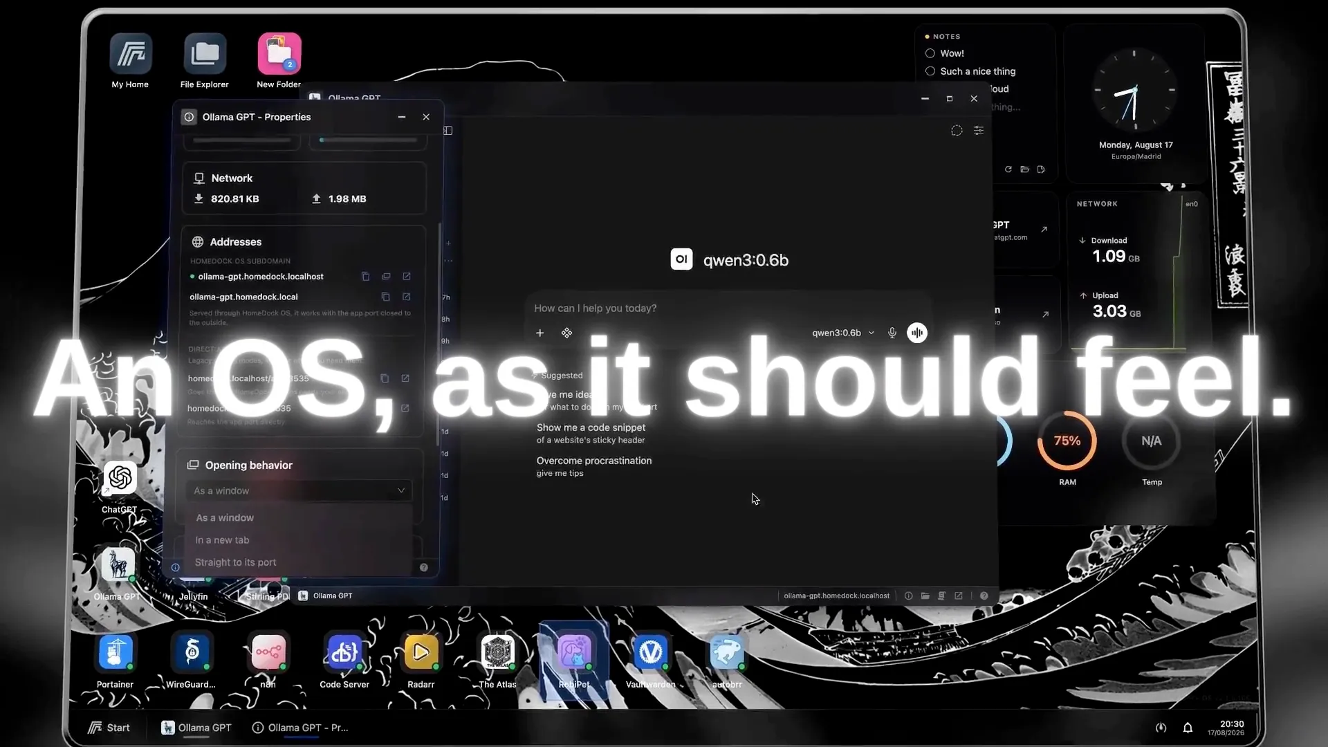
Task: Switch to 'Ollama GPT - Pr...' taskbar entry
Action: (x=300, y=728)
